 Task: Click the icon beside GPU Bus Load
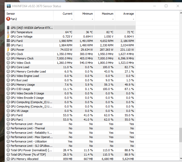click(8, 80)
